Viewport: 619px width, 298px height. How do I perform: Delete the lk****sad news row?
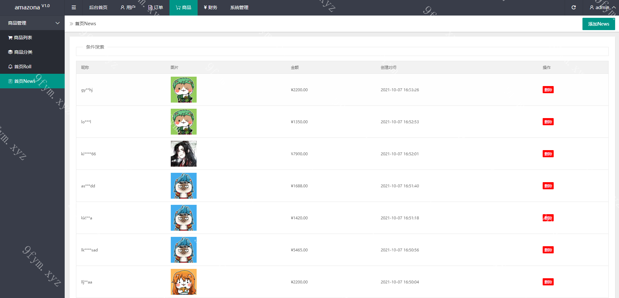(548, 250)
